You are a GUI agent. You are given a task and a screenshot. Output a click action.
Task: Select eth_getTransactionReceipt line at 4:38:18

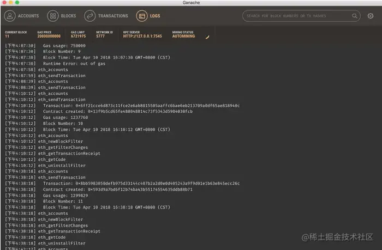[52, 231]
